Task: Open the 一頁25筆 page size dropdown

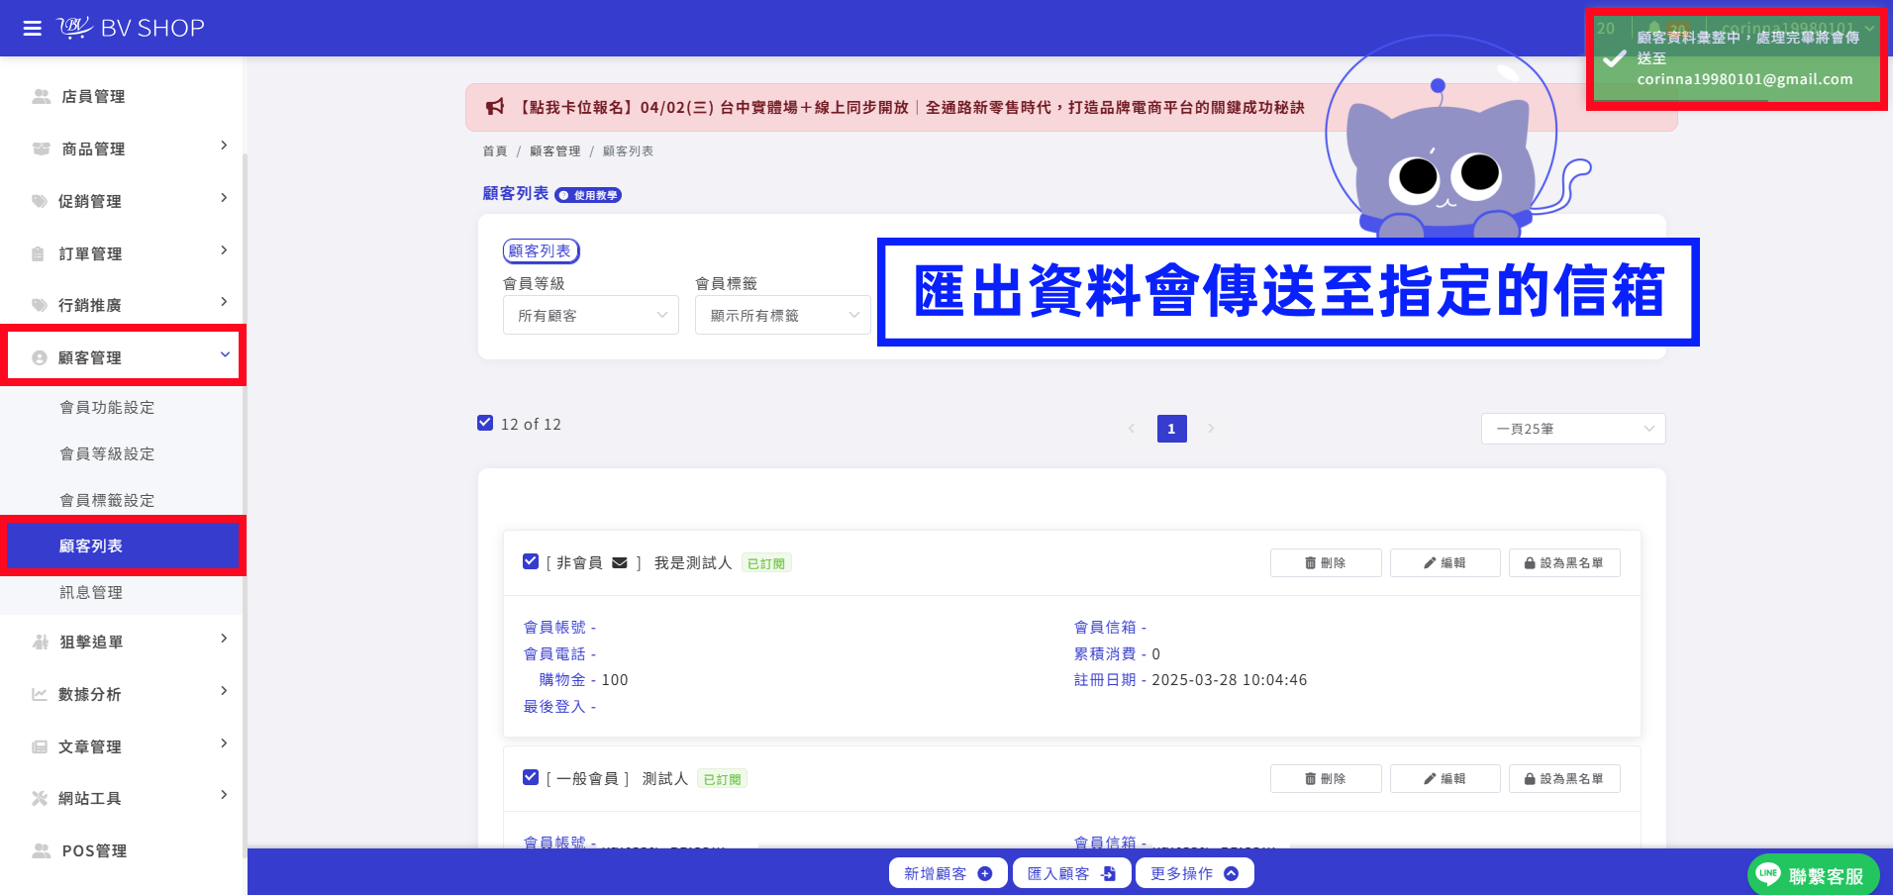Action: point(1573,429)
